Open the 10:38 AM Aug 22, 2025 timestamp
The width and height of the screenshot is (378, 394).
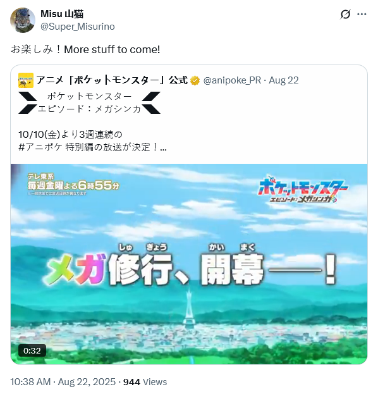pyautogui.click(x=63, y=382)
